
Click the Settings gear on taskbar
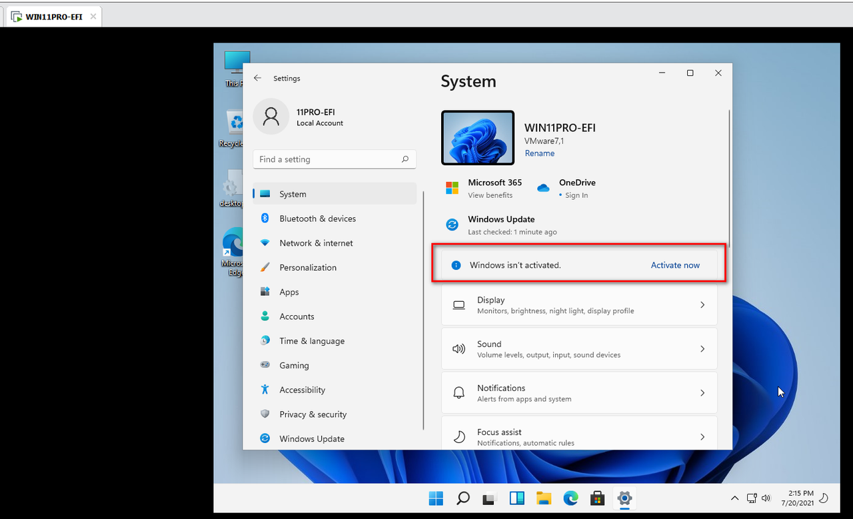624,498
